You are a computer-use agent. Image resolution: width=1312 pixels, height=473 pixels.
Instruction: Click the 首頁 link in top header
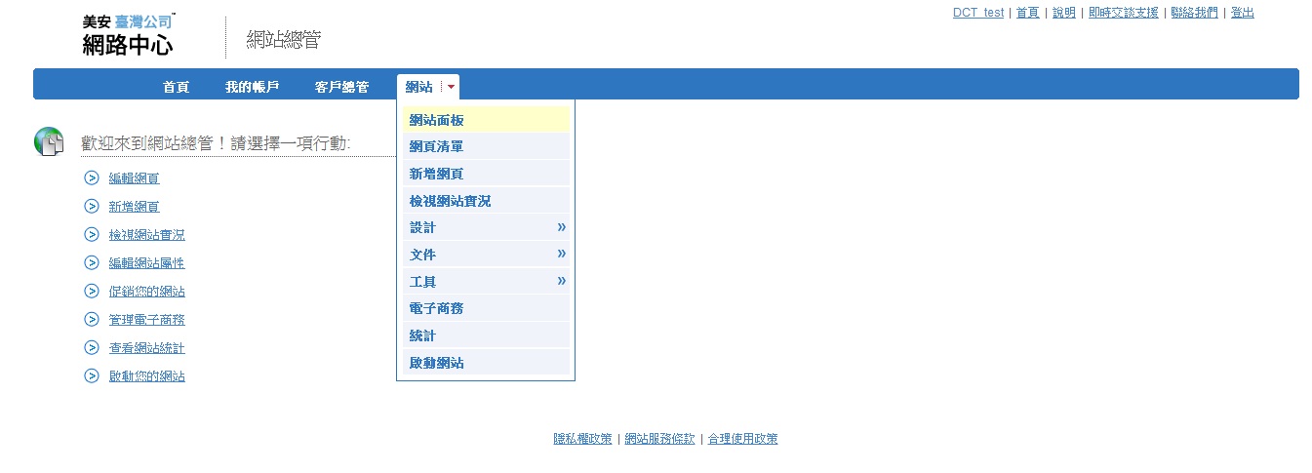pos(1028,13)
